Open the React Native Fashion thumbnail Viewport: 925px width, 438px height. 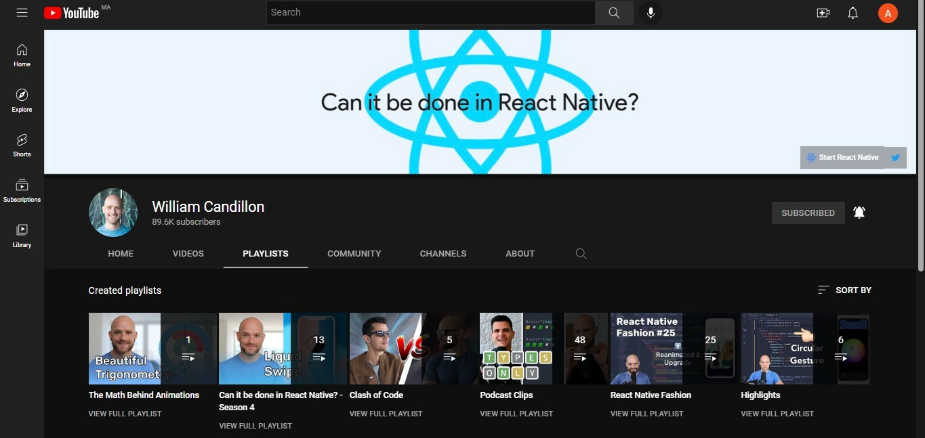pos(674,349)
